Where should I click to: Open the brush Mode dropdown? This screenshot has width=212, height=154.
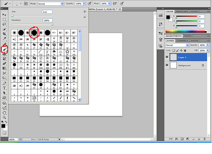coord(50,4)
